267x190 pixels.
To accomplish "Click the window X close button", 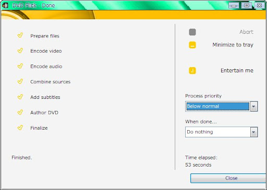I will (259, 6).
